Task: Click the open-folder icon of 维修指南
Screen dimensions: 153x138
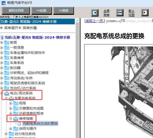Action: [x=16, y=119]
